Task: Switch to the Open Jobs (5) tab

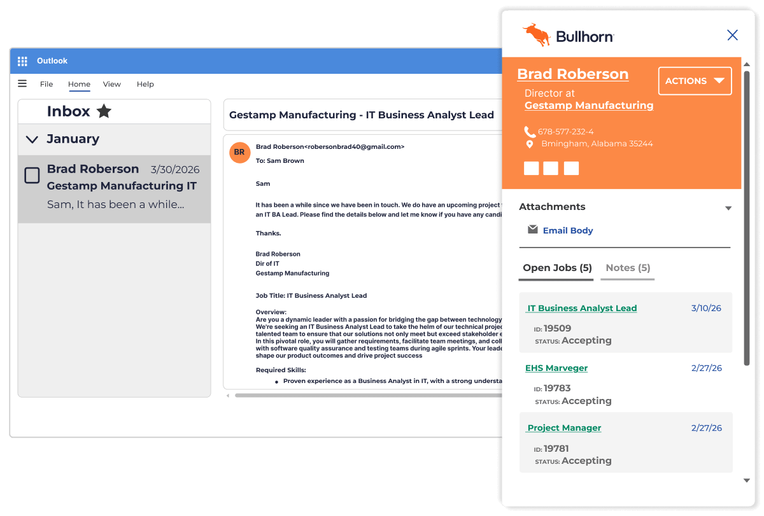Action: click(x=557, y=268)
